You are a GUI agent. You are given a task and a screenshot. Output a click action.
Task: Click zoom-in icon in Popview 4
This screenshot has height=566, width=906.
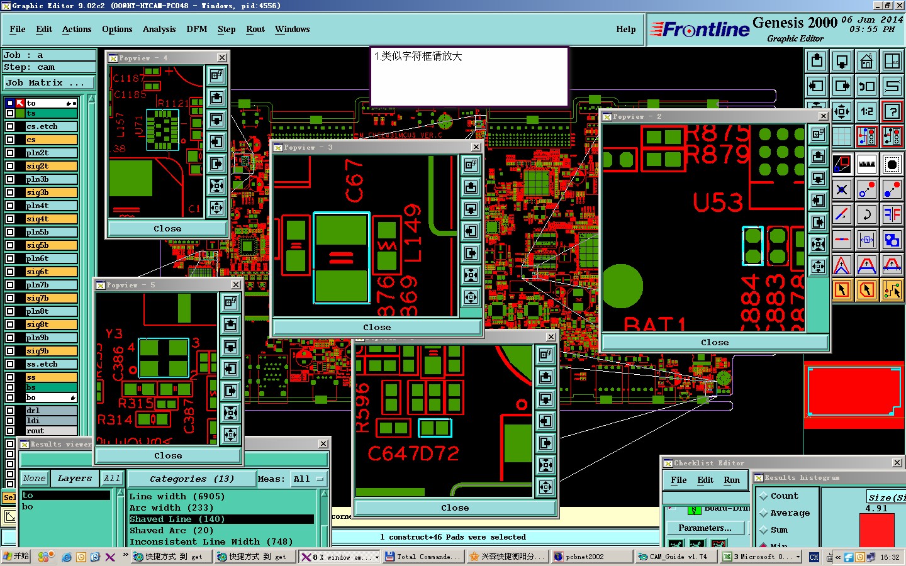click(x=216, y=186)
